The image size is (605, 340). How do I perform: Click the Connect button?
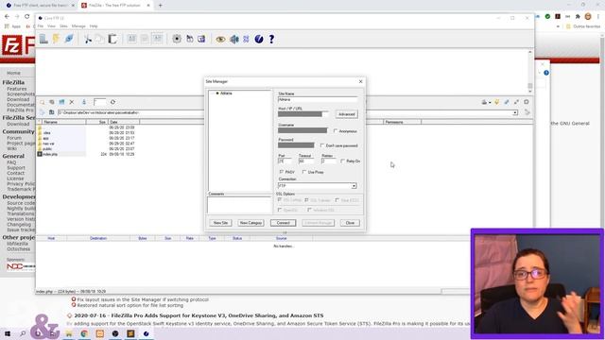(283, 223)
